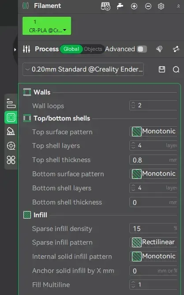
Task: Click the compare presets icon
Action: [176, 49]
